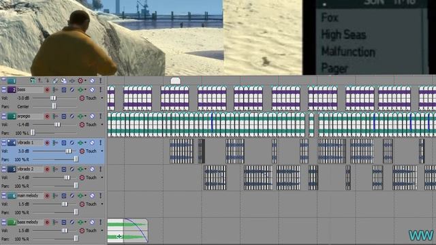Open automation settings gear on main melody track
This screenshot has height=245, width=436.
(82, 204)
